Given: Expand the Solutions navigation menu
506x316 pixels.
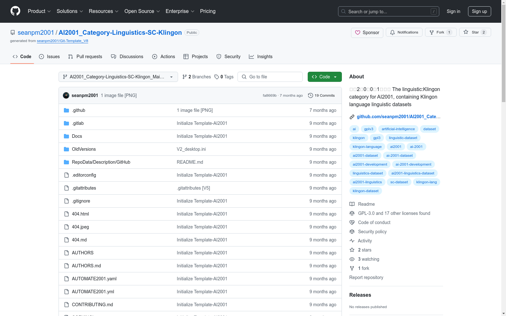Looking at the screenshot, I should point(70,11).
